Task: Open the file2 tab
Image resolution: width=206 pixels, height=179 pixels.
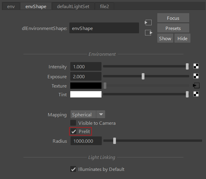Action: click(105, 6)
